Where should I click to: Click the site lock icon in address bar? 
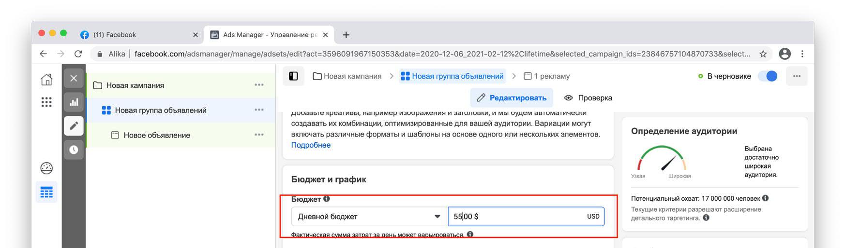100,54
